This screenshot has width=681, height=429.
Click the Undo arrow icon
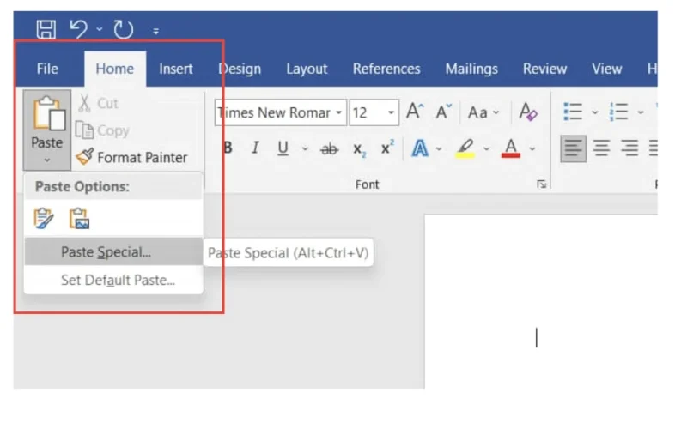(x=79, y=30)
